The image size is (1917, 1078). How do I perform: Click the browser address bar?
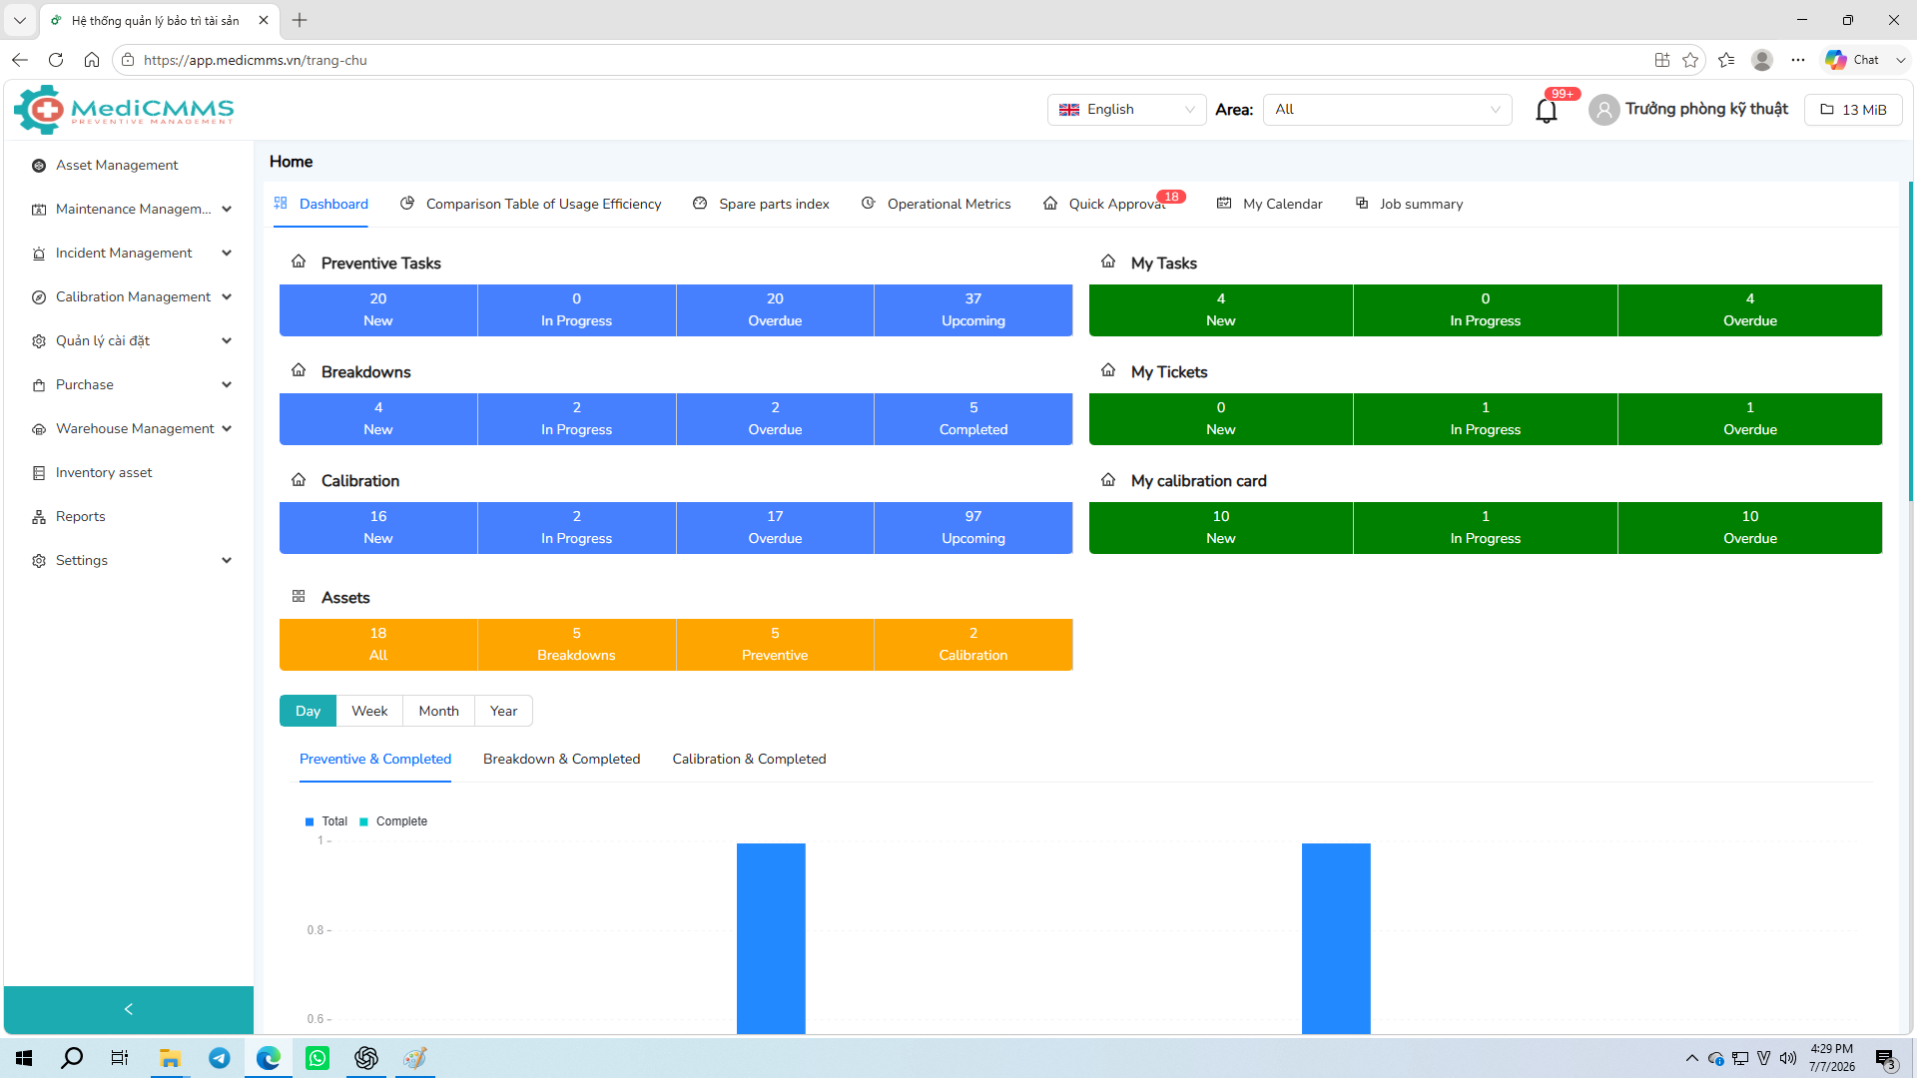coord(879,60)
